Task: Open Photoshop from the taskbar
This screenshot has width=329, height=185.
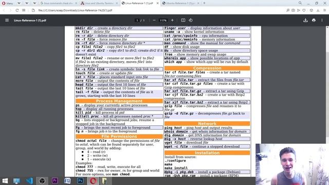Action: click(x=80, y=181)
